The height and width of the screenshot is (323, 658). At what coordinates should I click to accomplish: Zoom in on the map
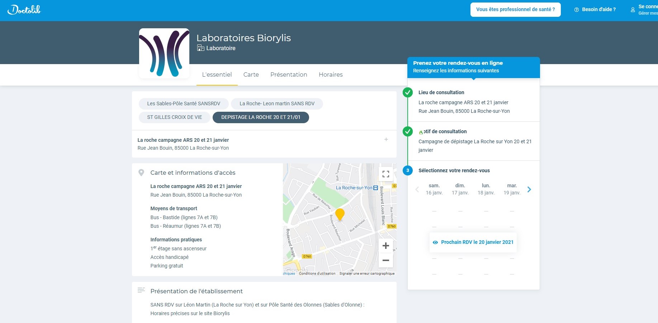click(386, 246)
